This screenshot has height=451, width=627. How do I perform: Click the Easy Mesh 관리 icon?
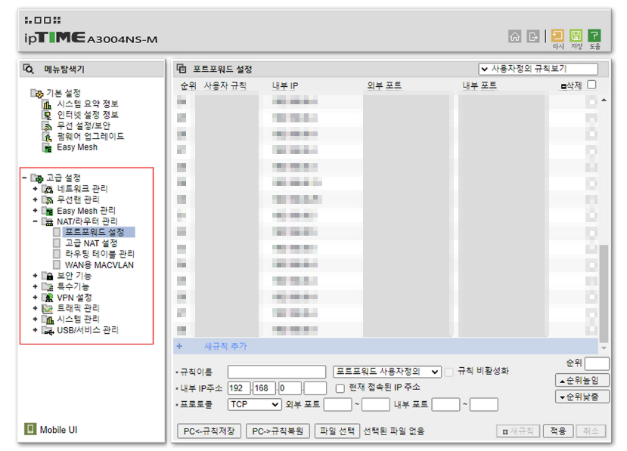pos(48,211)
